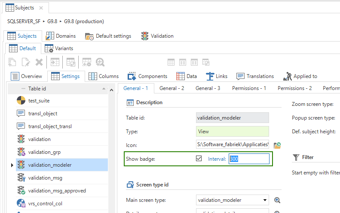
Task: Open the Links tab
Action: pos(216,76)
